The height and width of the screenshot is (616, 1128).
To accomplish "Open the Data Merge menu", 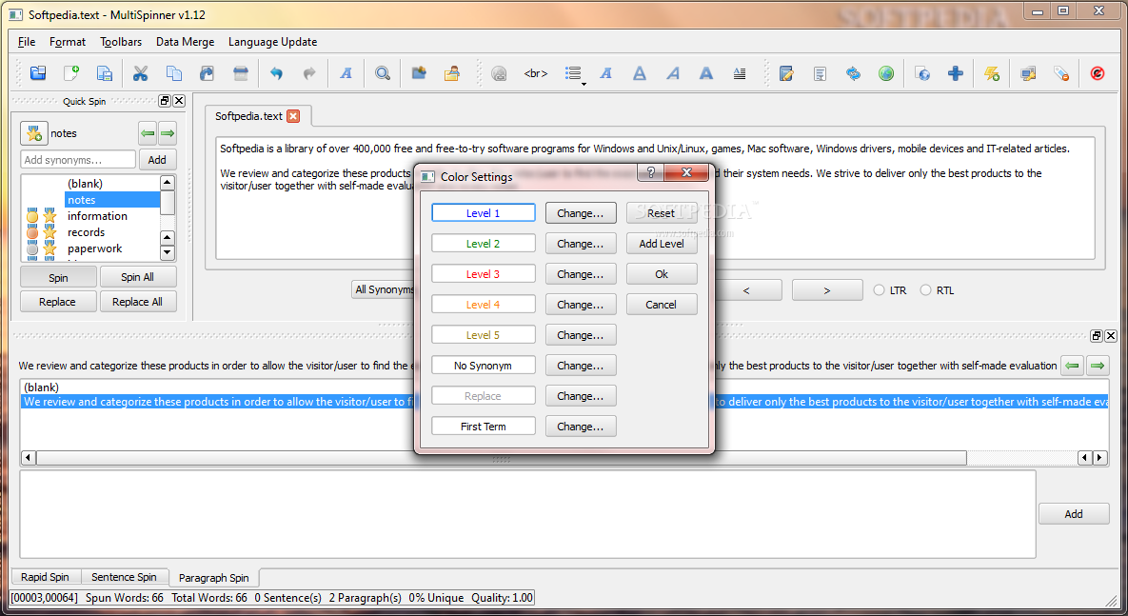I will pyautogui.click(x=185, y=42).
